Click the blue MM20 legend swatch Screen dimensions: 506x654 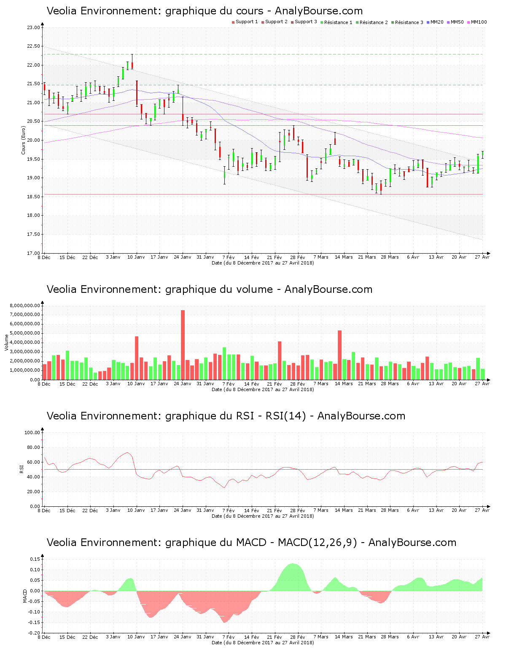[x=428, y=22]
